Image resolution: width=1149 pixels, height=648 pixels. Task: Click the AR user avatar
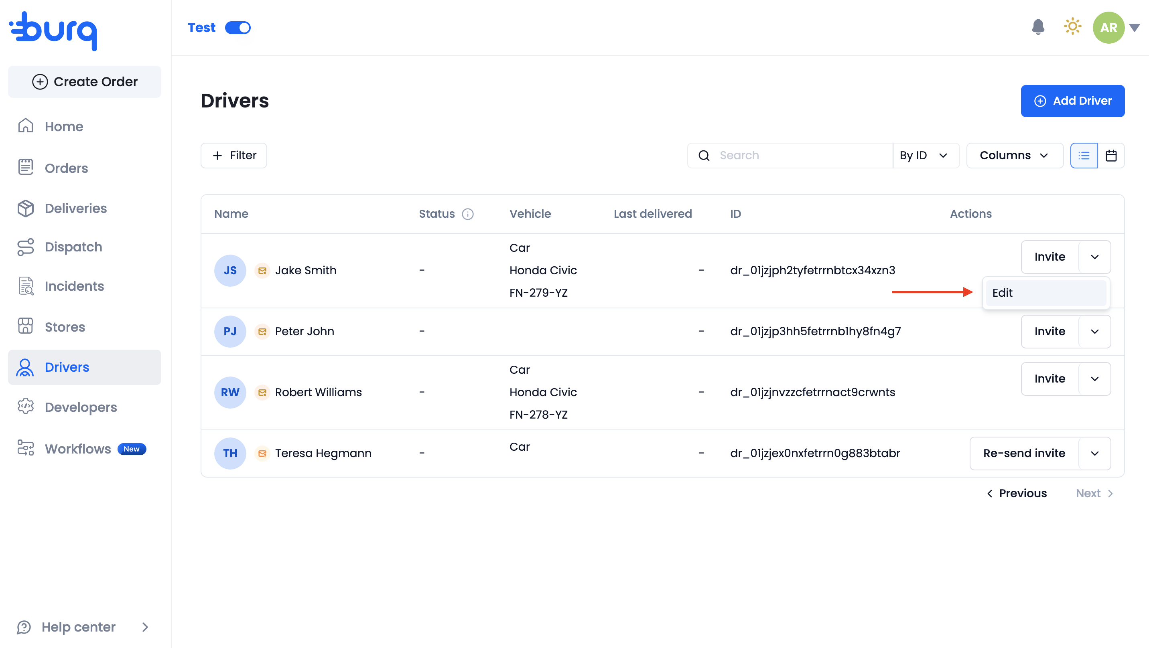[x=1108, y=28]
